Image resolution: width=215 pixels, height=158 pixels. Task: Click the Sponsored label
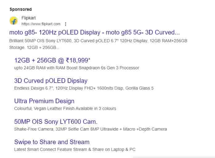(21, 9)
